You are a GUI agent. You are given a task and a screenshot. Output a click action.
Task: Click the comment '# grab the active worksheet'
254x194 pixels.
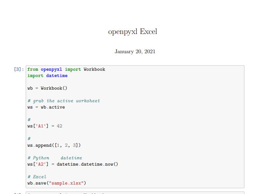pos(63,101)
